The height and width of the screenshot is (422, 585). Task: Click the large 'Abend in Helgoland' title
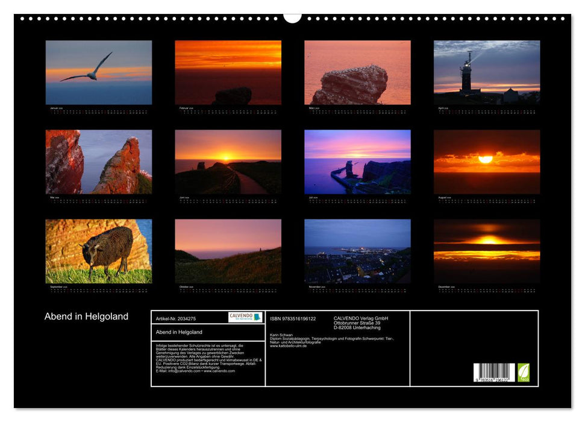(x=86, y=316)
